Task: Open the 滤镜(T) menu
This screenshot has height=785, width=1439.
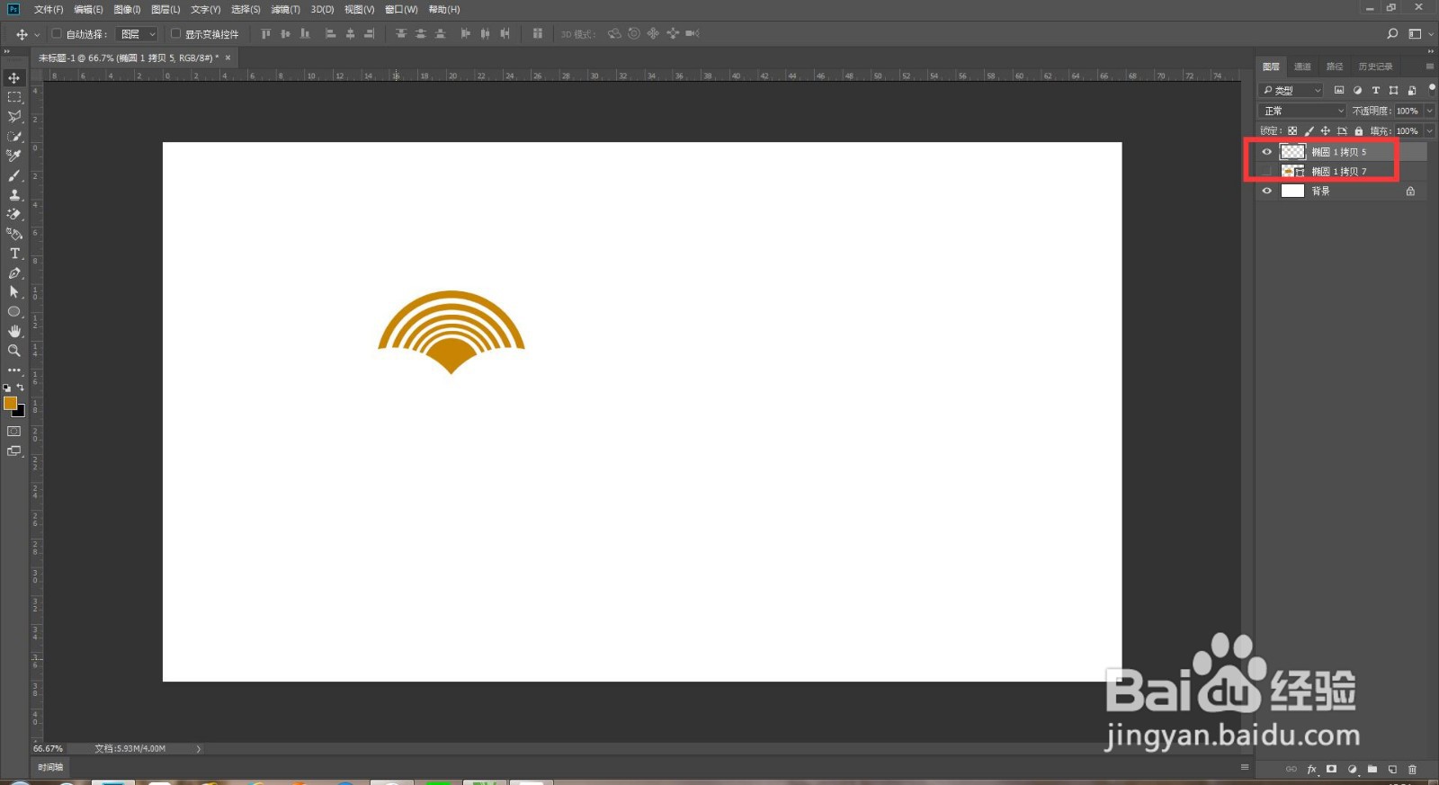Action: 285,10
